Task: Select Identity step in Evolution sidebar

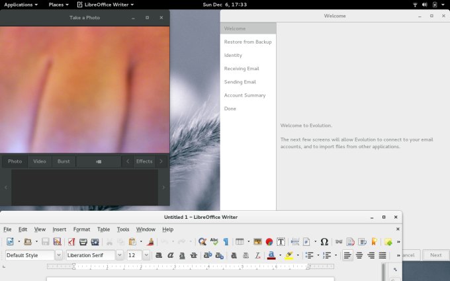Action: tap(233, 56)
